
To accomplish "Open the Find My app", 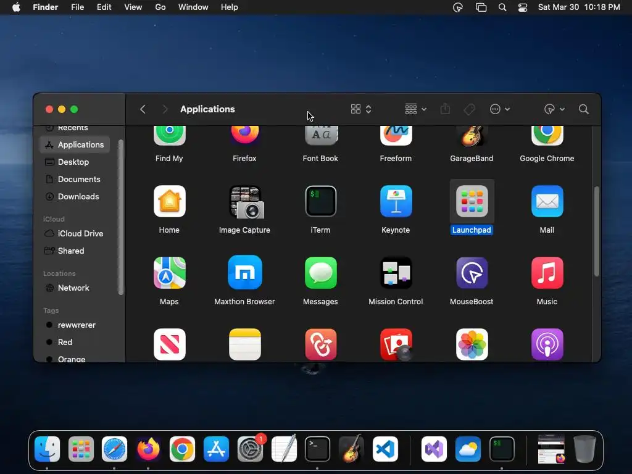I will [x=169, y=136].
